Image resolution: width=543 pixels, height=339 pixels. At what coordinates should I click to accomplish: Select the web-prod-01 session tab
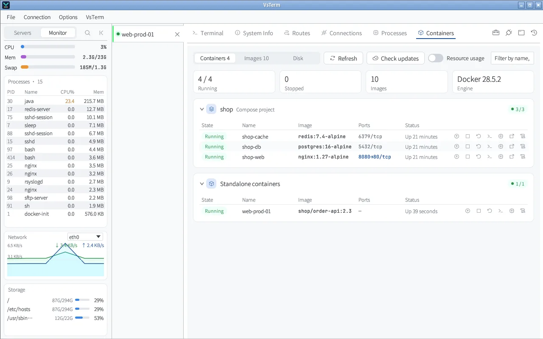(148, 34)
